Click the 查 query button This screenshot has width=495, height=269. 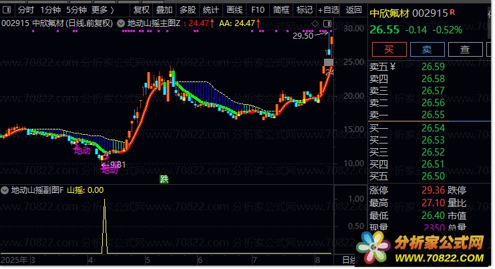point(465,49)
